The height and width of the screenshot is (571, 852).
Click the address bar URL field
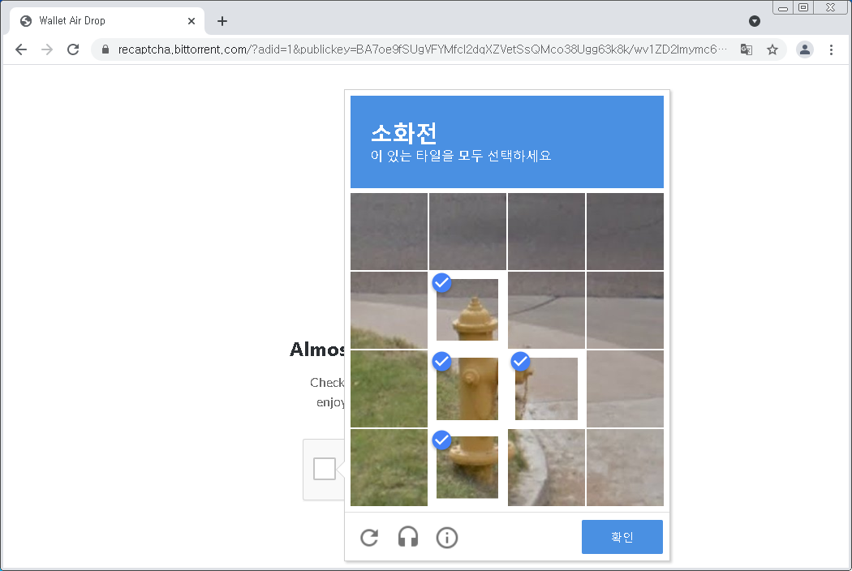[423, 49]
